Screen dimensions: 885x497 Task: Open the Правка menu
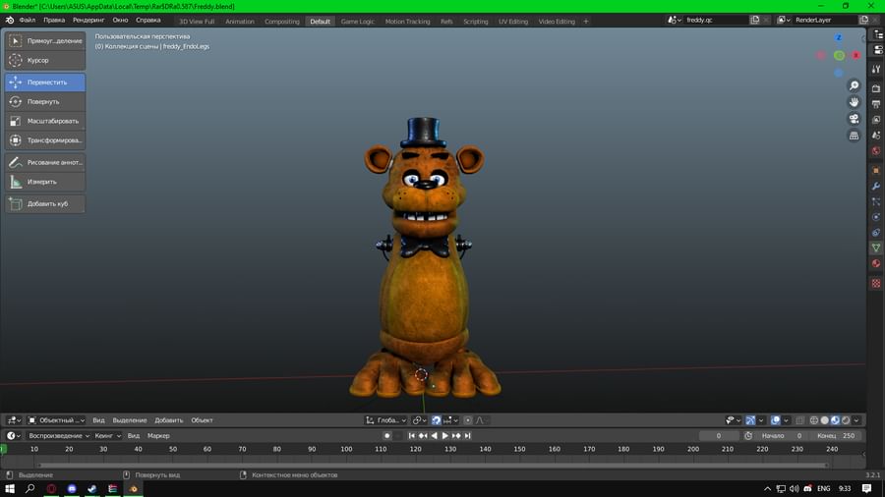pos(54,20)
